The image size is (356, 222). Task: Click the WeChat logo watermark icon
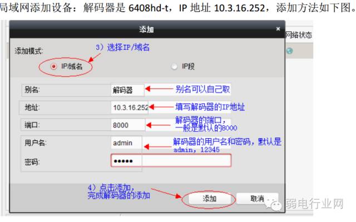(x=274, y=204)
